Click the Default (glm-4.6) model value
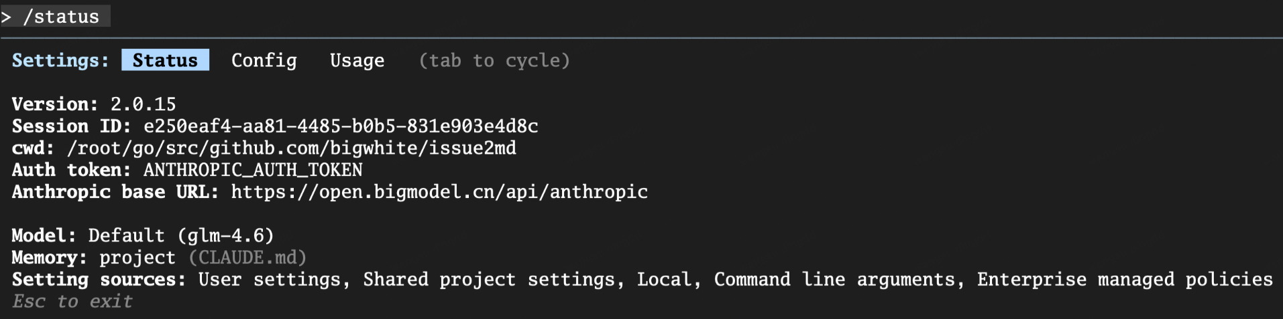The width and height of the screenshot is (1283, 319). coord(181,235)
